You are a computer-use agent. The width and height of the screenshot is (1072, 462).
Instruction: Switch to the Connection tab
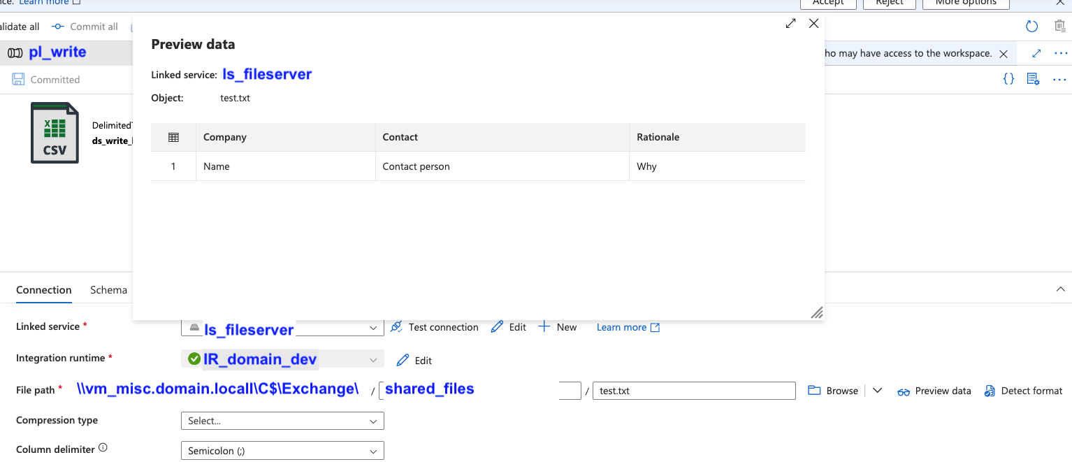pyautogui.click(x=44, y=290)
